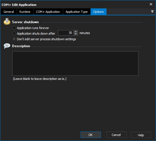Increase the shutdown minutes value

75,32
